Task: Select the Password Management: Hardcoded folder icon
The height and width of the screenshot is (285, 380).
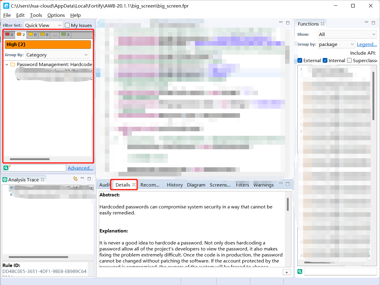Action: 13,64
